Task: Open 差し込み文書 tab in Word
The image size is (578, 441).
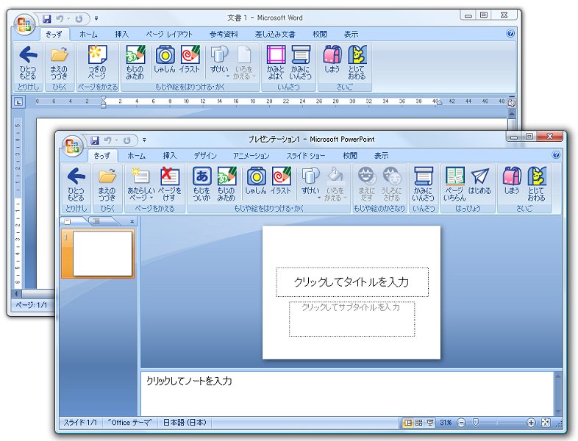Action: (x=275, y=35)
